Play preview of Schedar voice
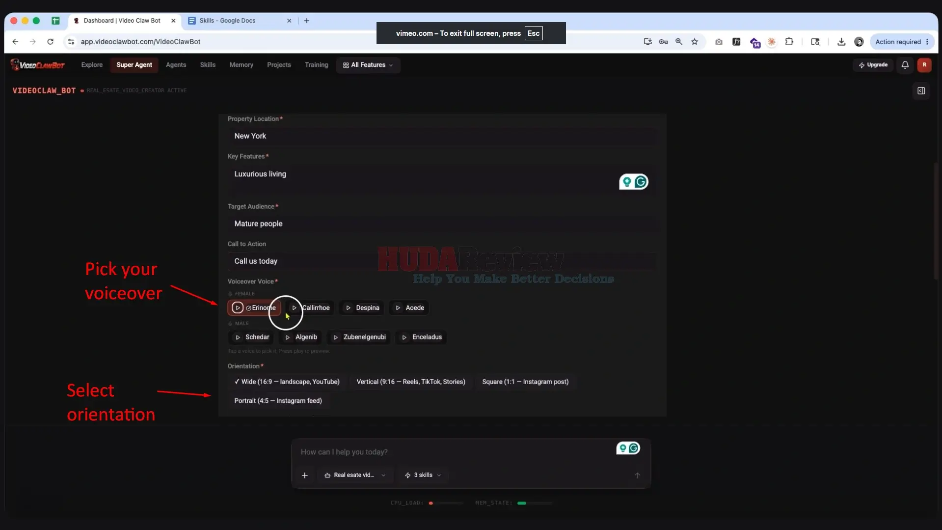942x530 pixels. click(x=238, y=337)
